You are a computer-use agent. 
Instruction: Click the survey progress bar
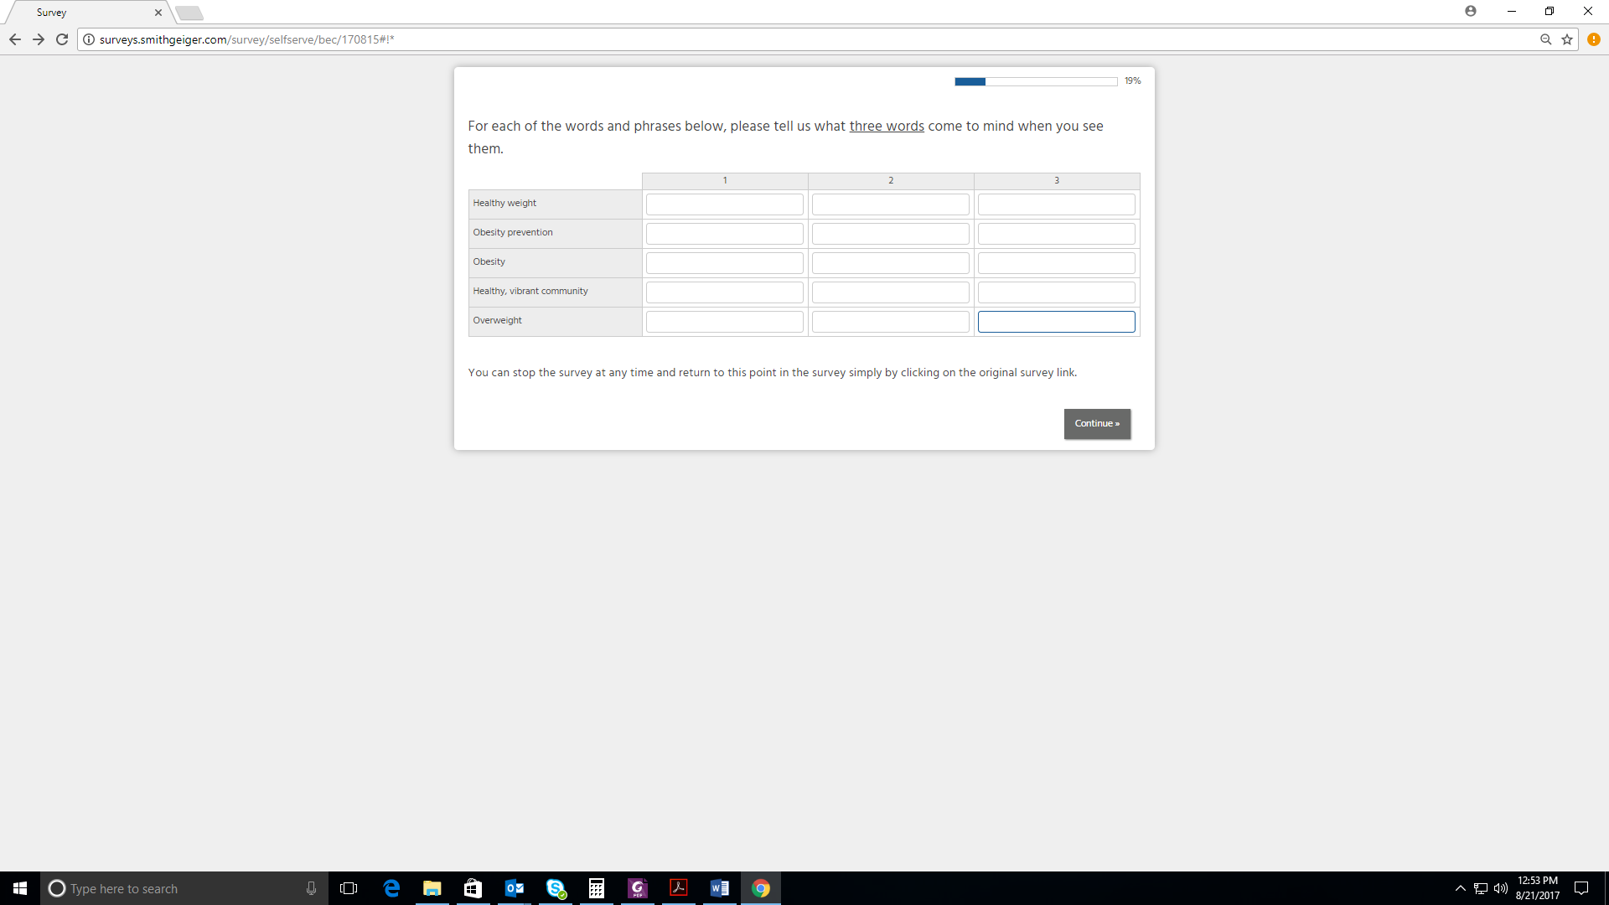(x=1036, y=81)
